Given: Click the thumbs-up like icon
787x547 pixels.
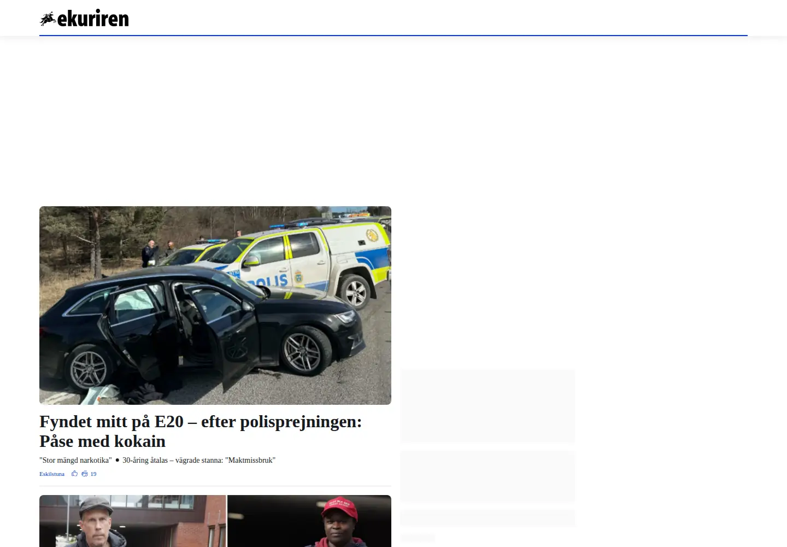Looking at the screenshot, I should point(75,474).
